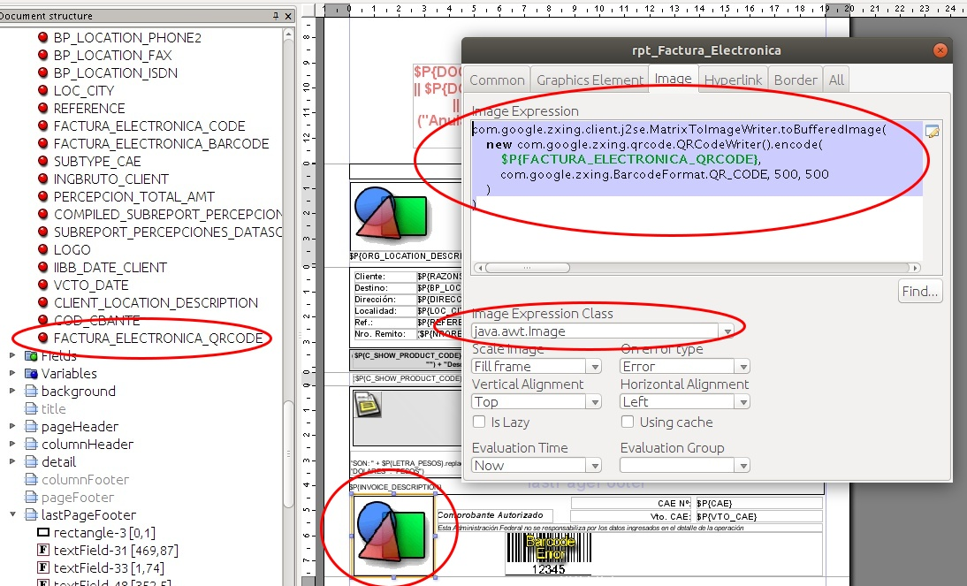Click the pageHeader band icon

31,426
